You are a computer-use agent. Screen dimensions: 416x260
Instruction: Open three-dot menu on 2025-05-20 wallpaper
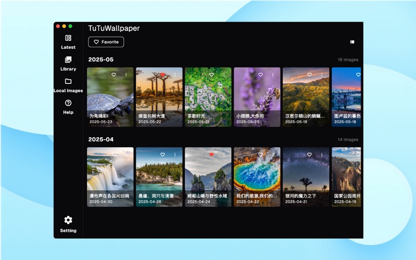273,75
